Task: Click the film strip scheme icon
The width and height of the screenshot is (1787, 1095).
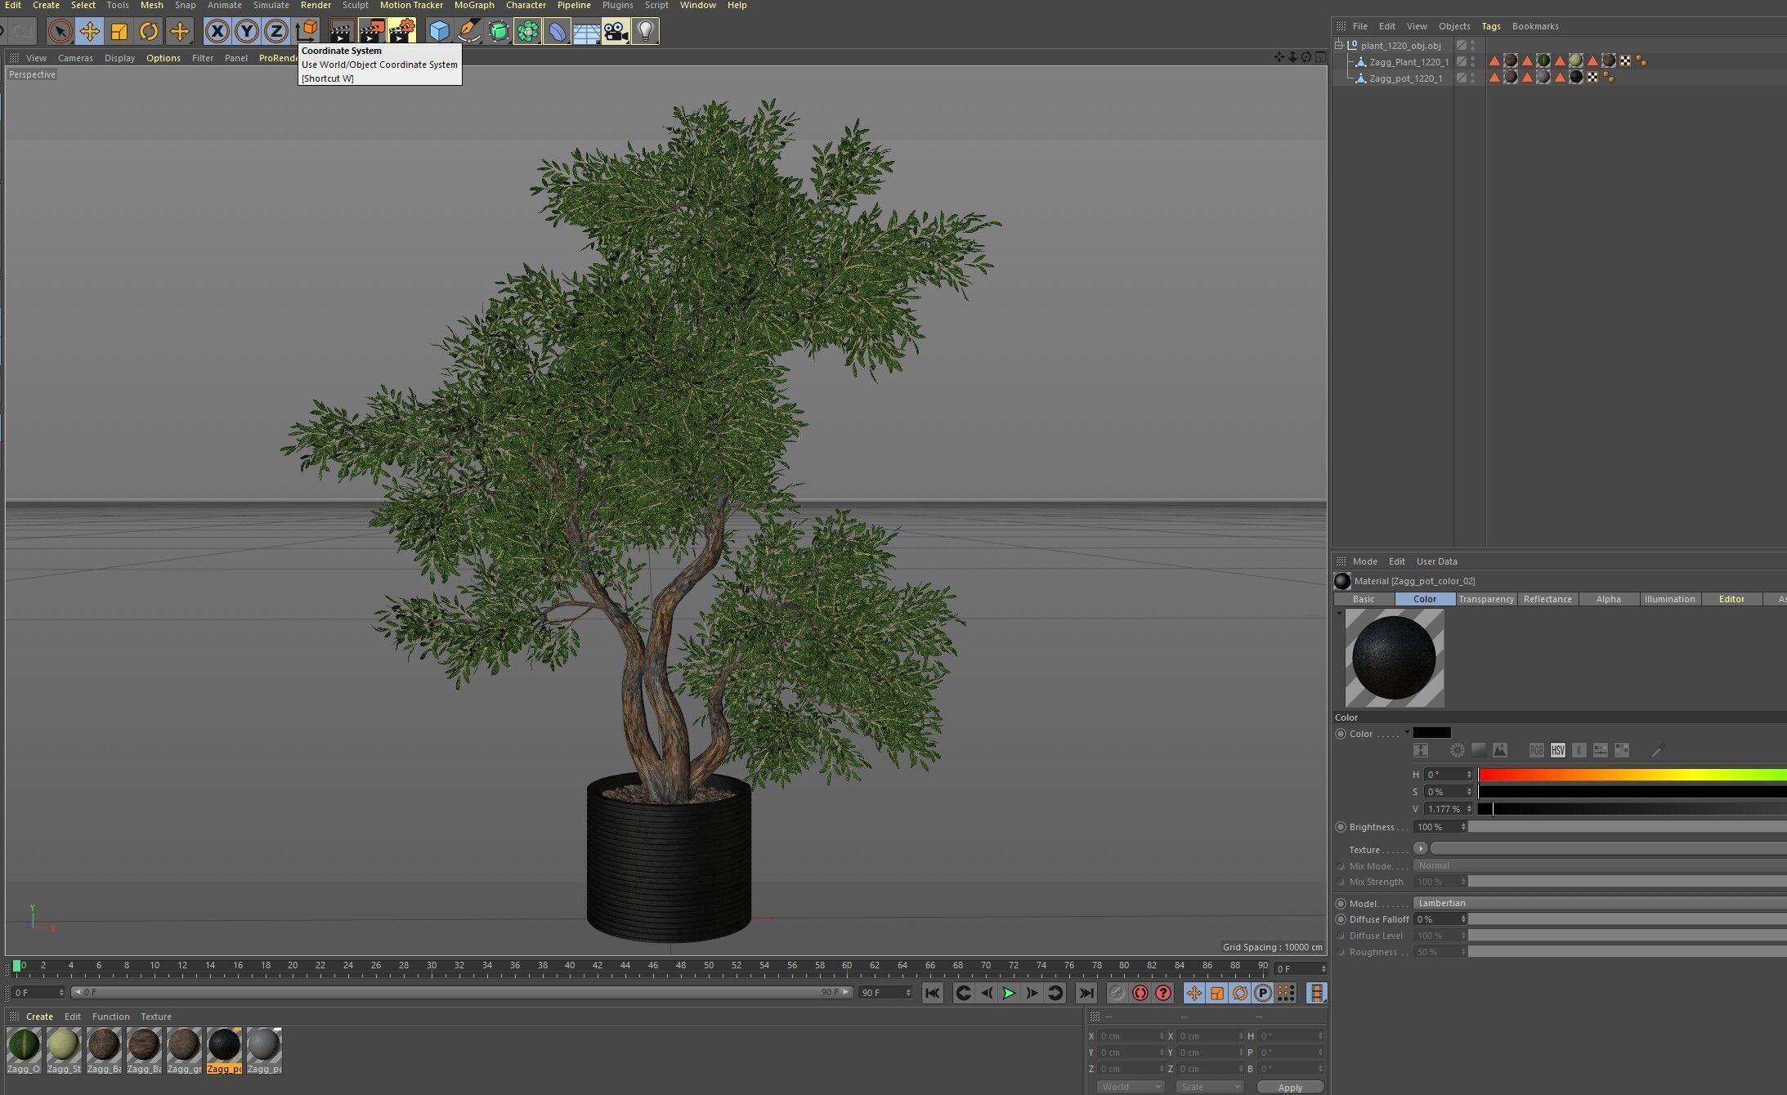Action: (x=1316, y=993)
